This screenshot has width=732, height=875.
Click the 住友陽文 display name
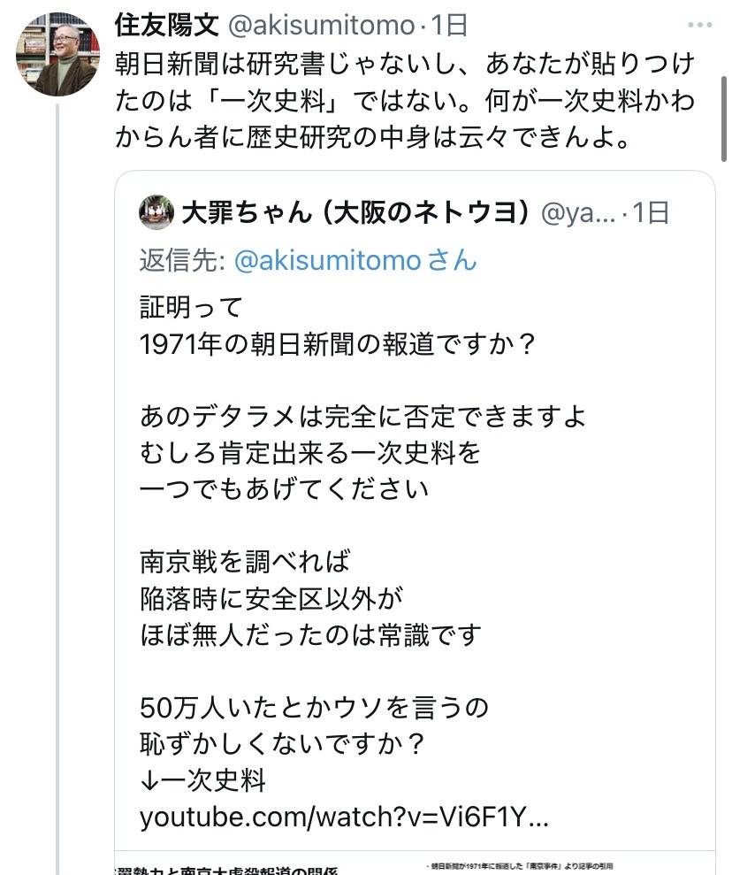click(166, 26)
